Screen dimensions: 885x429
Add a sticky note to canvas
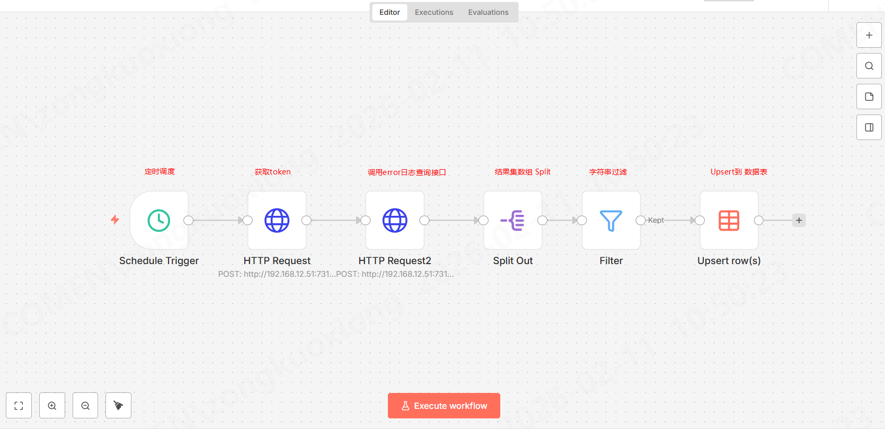[x=869, y=97]
